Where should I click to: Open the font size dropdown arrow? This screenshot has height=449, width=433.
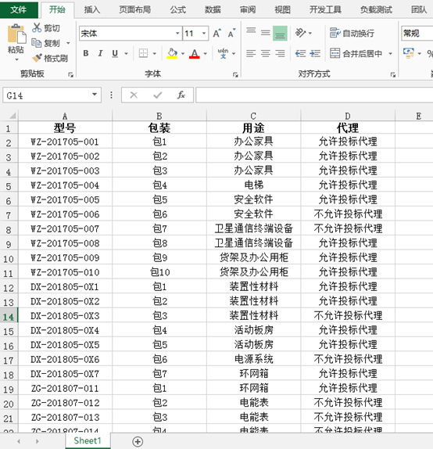point(204,34)
